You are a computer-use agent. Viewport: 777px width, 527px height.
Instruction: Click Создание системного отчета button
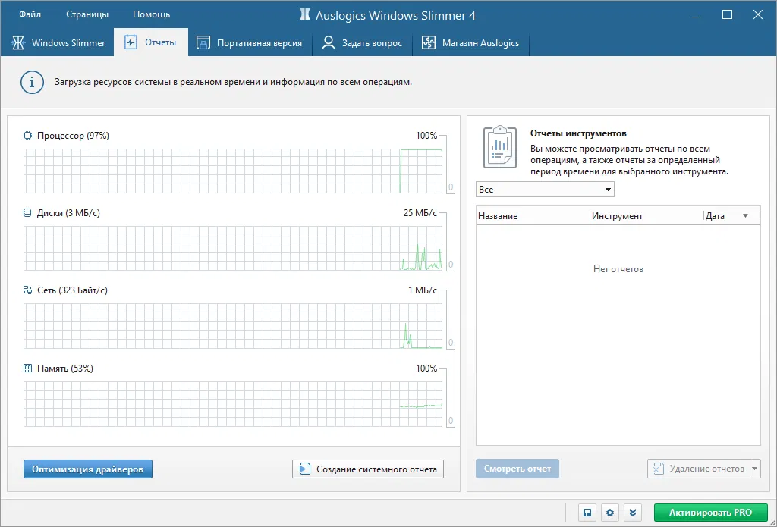[x=368, y=469]
